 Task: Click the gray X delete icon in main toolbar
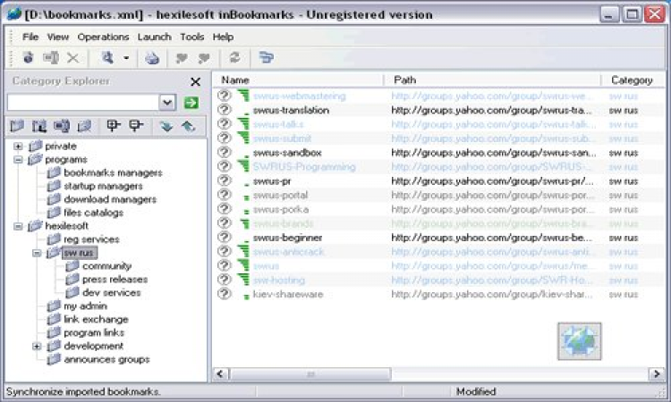(x=73, y=58)
